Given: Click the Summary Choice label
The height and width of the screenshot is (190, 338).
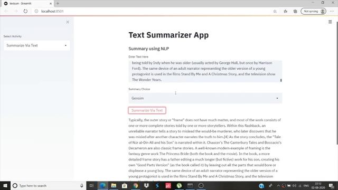Looking at the screenshot, I should (139, 89).
